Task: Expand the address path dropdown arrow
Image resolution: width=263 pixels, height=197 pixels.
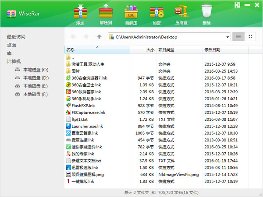Action: tap(227, 37)
